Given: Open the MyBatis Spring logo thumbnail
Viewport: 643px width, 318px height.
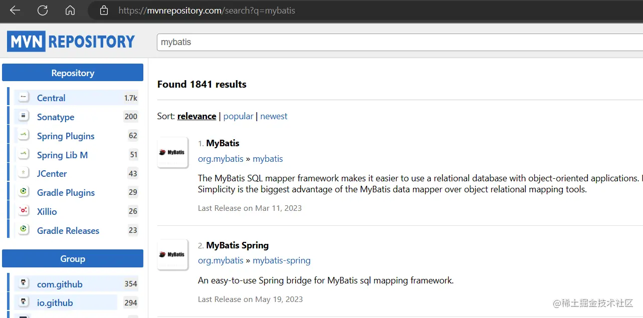Looking at the screenshot, I should (173, 254).
